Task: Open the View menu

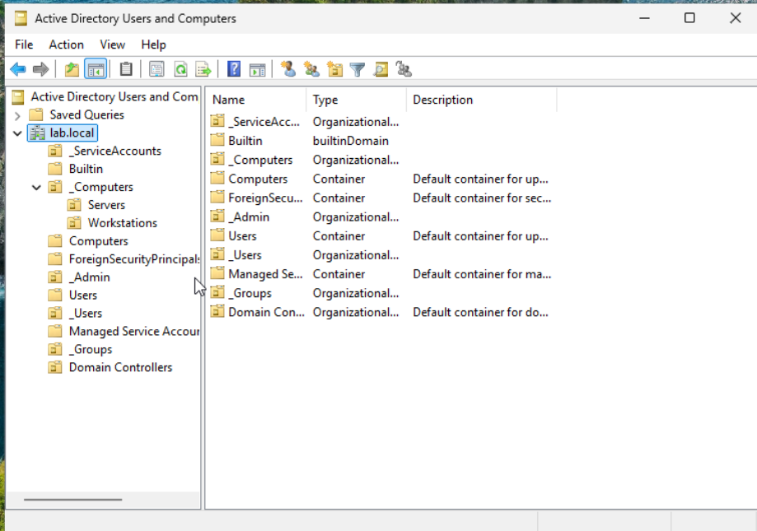Action: pyautogui.click(x=112, y=44)
